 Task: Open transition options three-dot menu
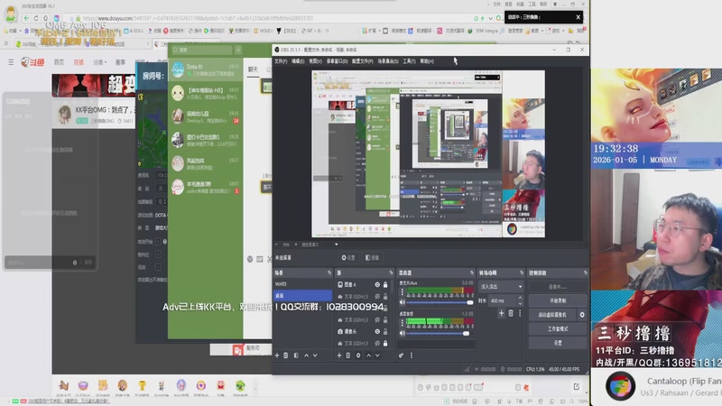tap(520, 313)
